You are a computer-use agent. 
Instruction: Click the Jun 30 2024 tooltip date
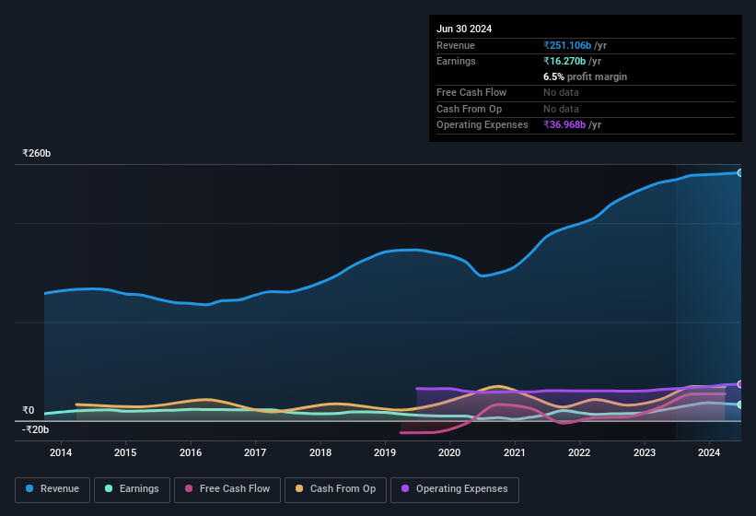464,29
